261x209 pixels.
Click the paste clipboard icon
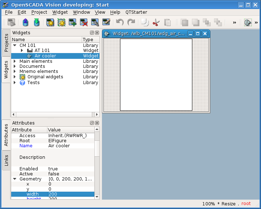pyautogui.click(x=167, y=22)
